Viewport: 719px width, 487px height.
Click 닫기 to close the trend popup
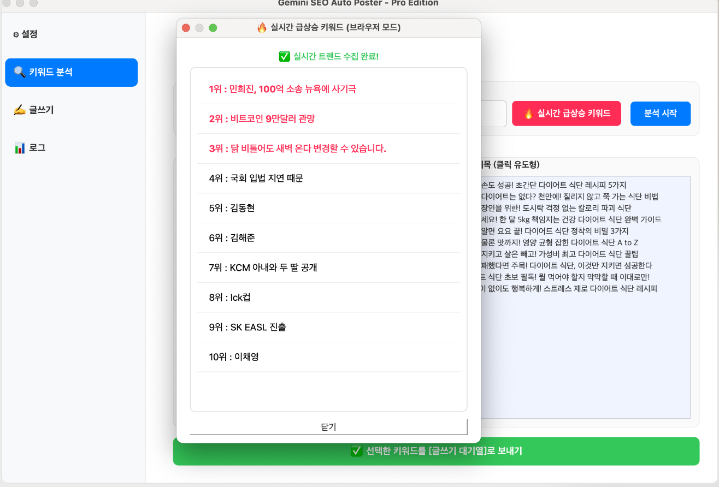click(x=328, y=427)
